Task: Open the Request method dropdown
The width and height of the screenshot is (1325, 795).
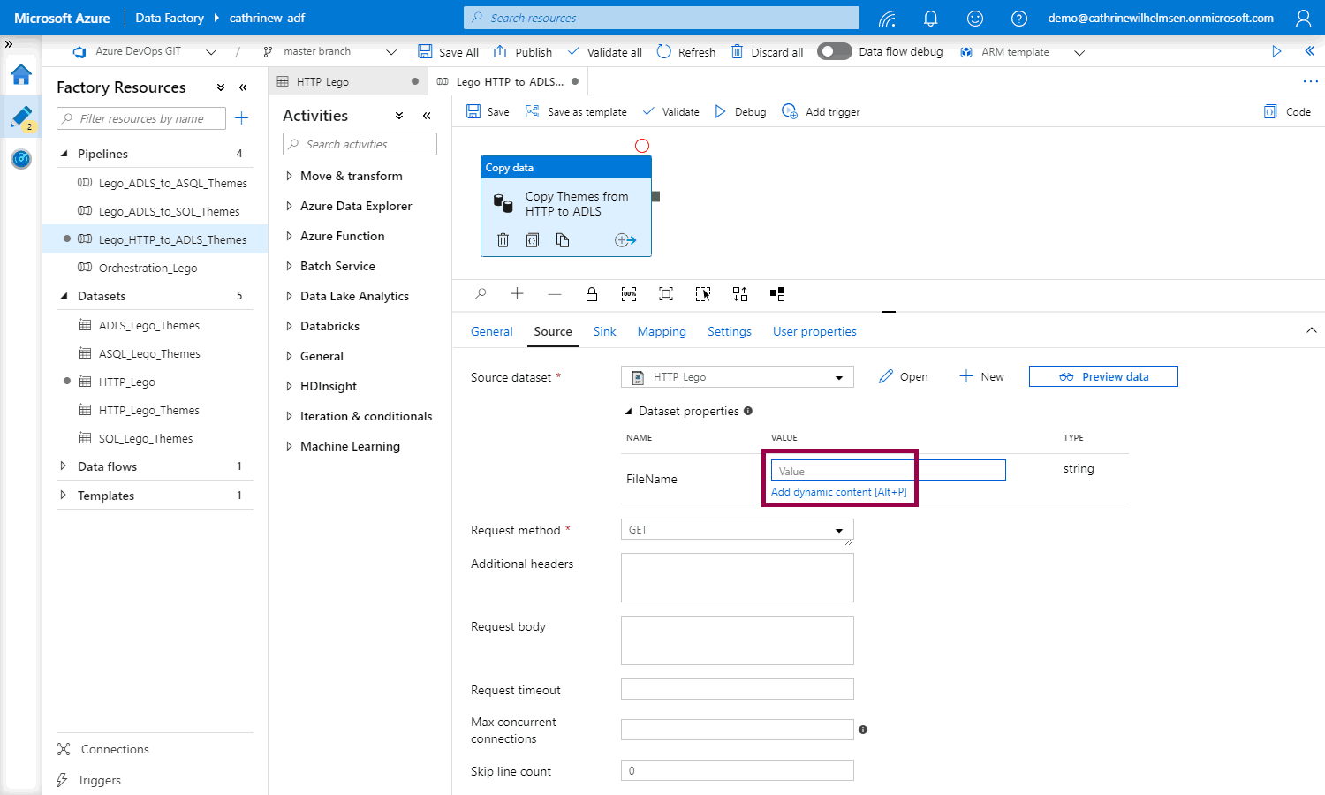Action: click(x=738, y=530)
